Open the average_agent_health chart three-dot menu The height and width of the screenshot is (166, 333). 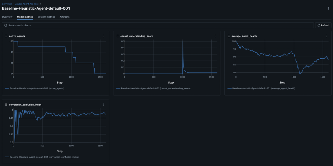tap(326, 36)
